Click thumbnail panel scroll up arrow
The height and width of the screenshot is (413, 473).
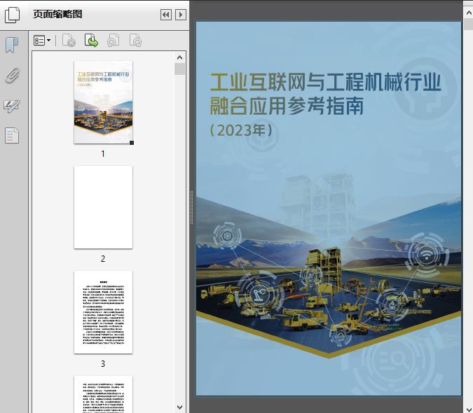pos(180,57)
